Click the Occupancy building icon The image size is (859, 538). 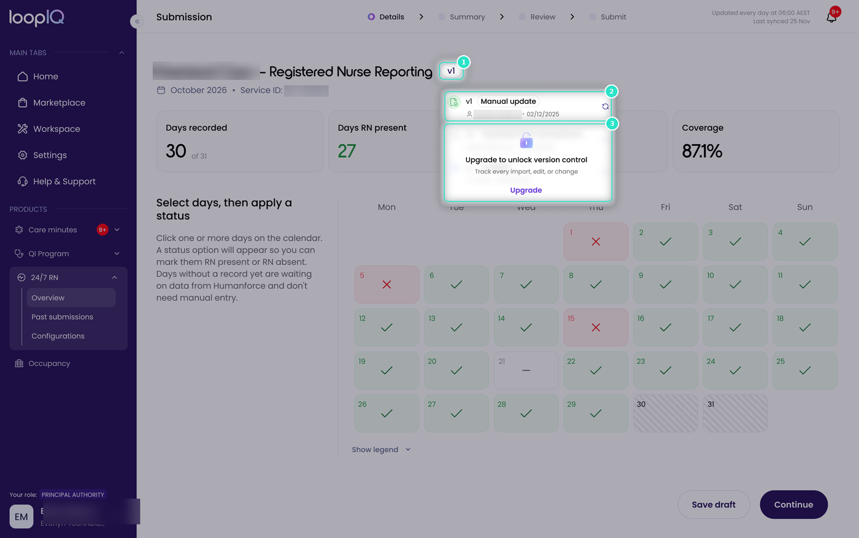click(x=19, y=363)
